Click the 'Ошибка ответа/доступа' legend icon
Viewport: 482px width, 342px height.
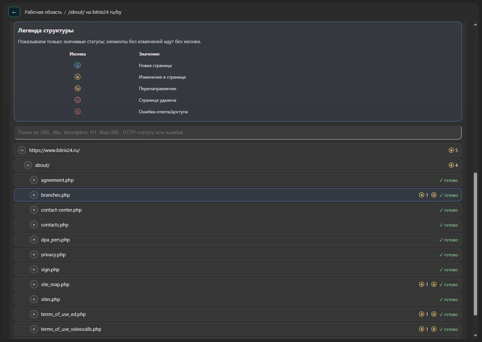(78, 111)
